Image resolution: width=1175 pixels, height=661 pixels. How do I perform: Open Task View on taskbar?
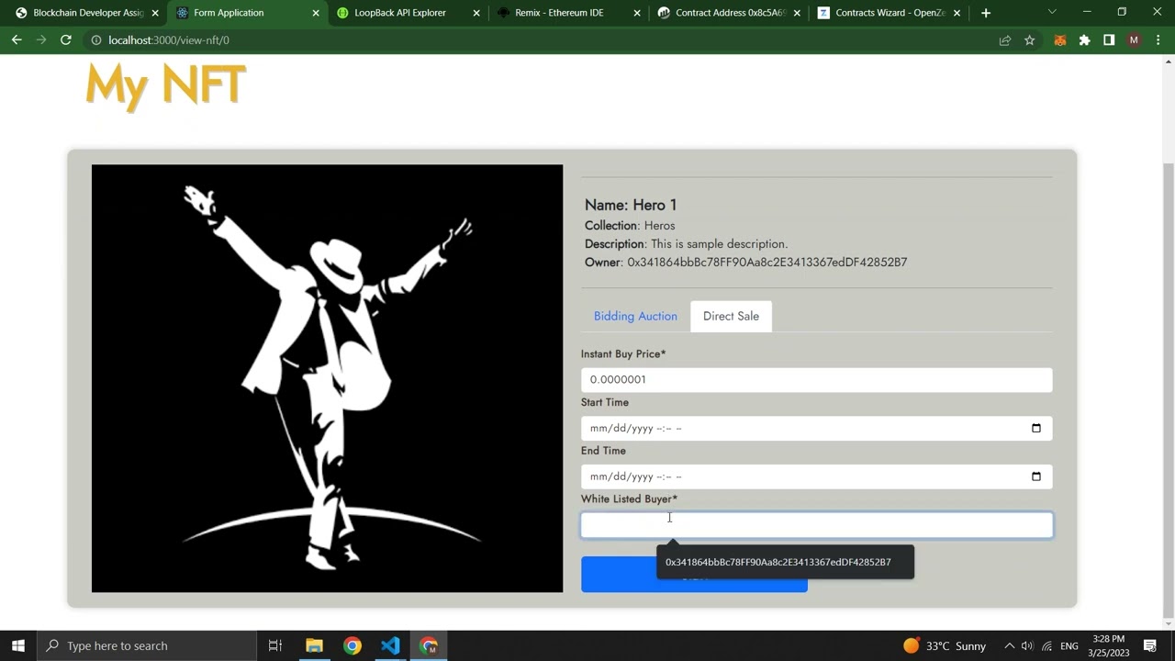pyautogui.click(x=274, y=645)
